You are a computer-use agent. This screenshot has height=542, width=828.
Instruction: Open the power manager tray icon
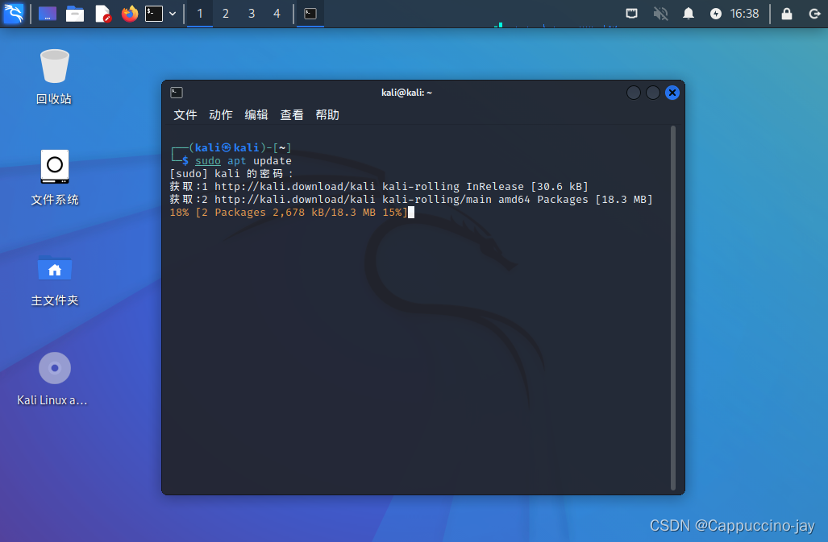715,14
